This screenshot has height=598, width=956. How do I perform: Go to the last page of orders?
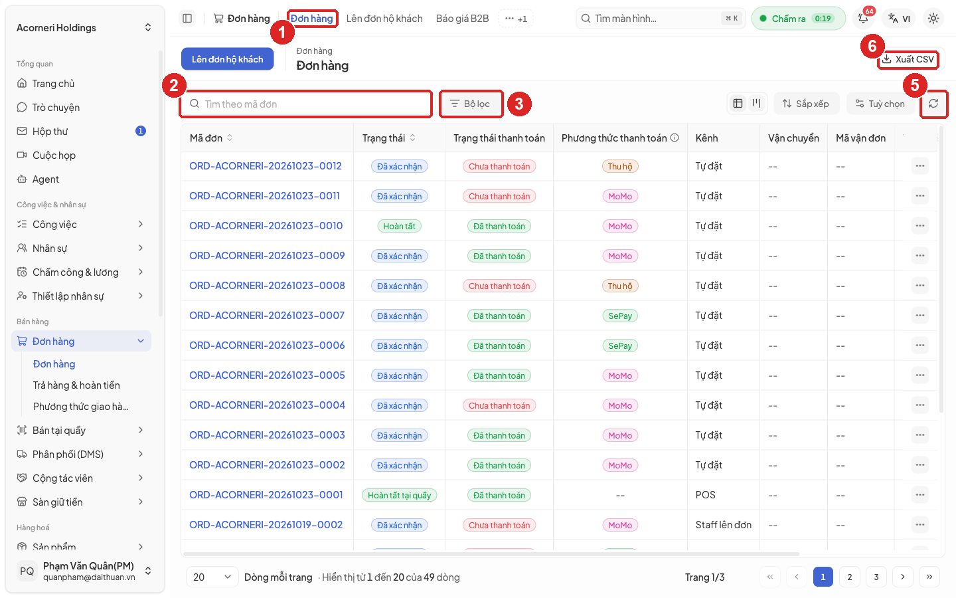[x=929, y=577]
